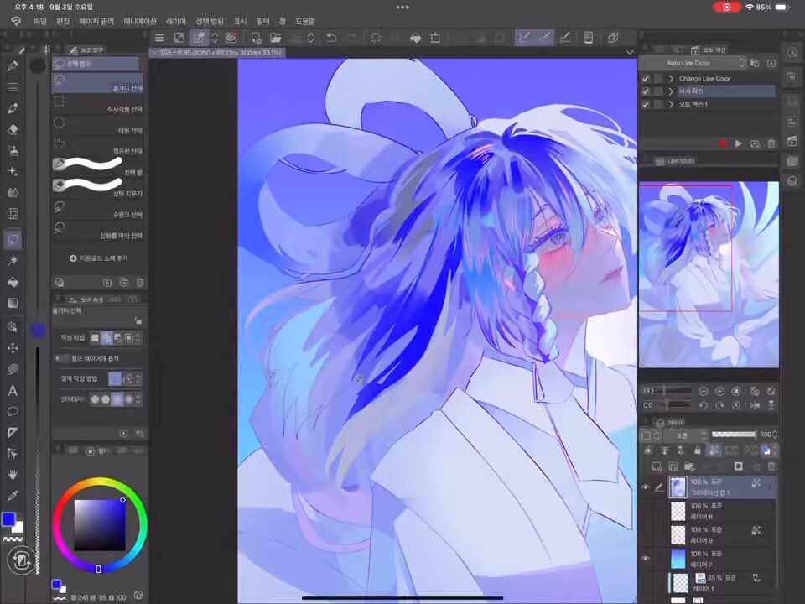
Task: Choose 슈링크 선택 sub tool
Action: [97, 209]
